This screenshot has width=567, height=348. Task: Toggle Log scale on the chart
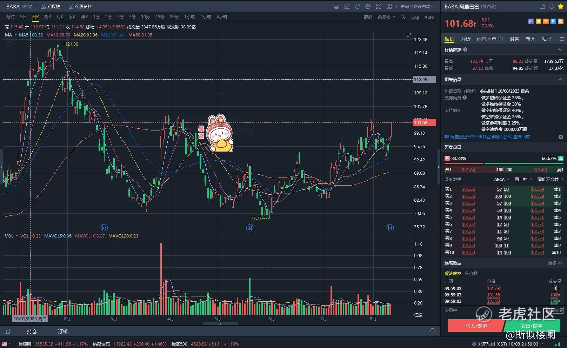[415, 17]
